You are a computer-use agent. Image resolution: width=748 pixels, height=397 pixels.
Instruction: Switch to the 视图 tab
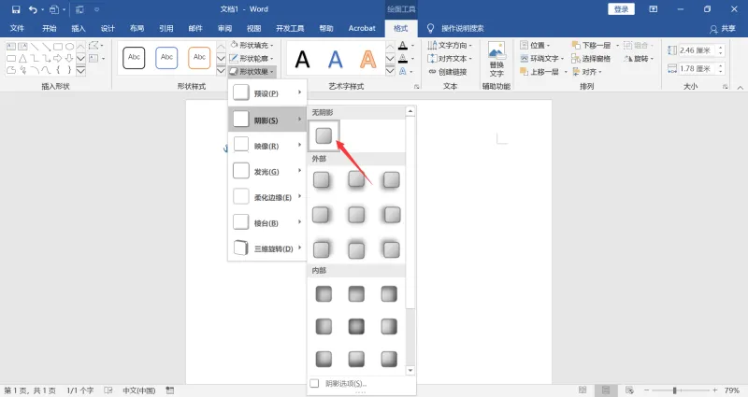tap(253, 28)
